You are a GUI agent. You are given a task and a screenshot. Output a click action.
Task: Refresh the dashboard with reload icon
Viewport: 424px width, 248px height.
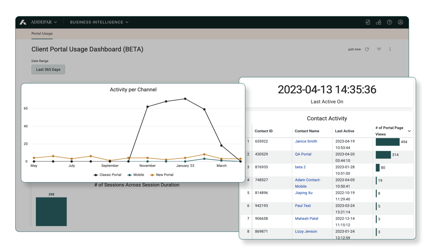point(367,49)
